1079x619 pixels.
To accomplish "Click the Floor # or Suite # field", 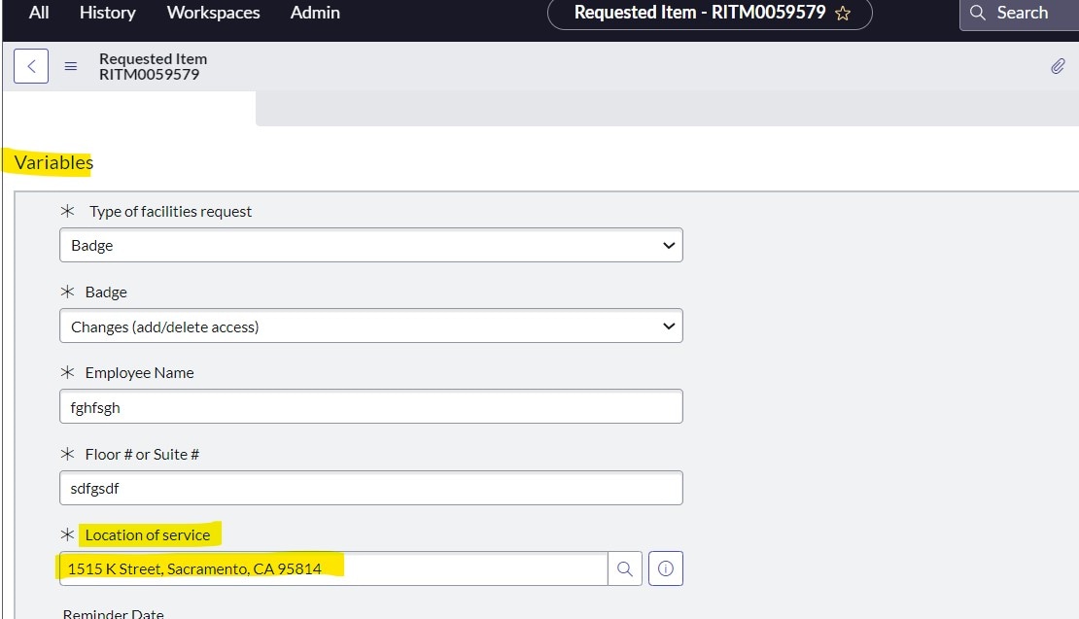I will pos(370,488).
